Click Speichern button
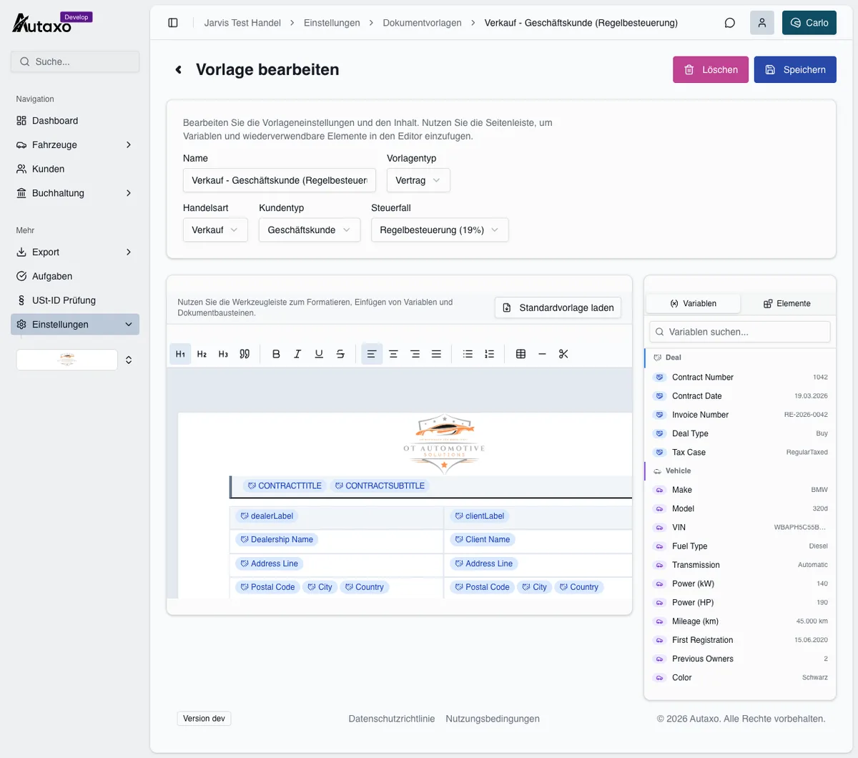This screenshot has width=858, height=758. click(x=795, y=69)
